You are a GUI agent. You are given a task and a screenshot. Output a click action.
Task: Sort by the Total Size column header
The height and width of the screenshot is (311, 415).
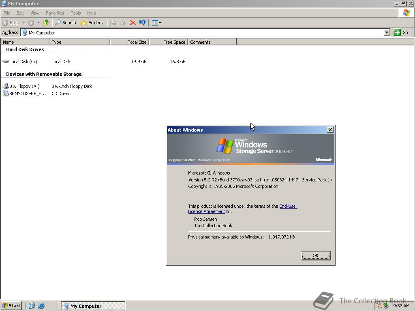point(129,42)
